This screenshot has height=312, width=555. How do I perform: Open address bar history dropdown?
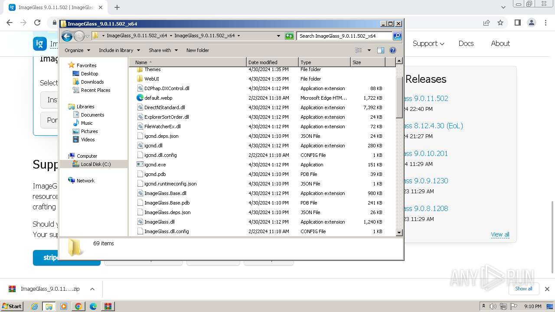278,36
